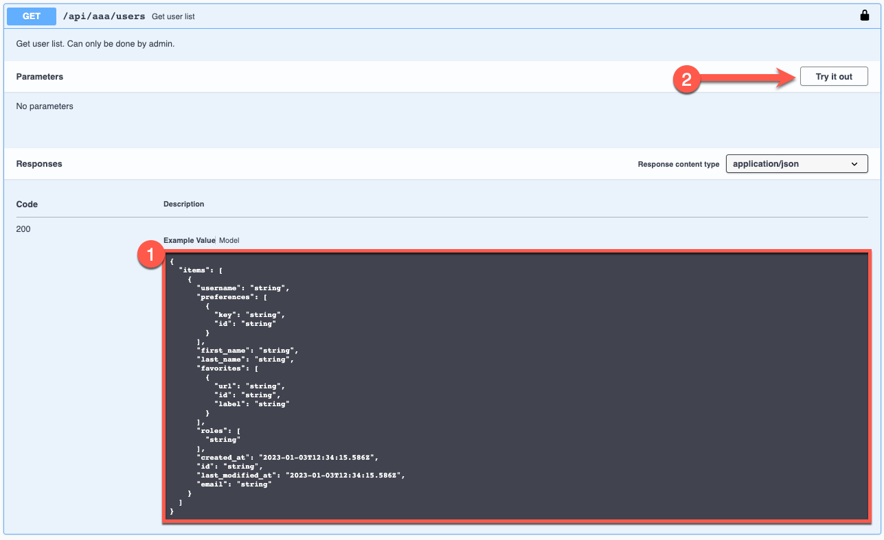Image resolution: width=884 pixels, height=540 pixels.
Task: Click the "Get user list" summary text
Action: 173,16
